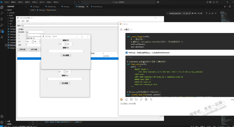Open settings sliders icon in Chatbox toolbar
The height and width of the screenshot is (127, 234).
151,100
